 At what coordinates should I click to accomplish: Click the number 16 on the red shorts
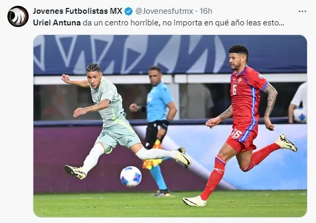coord(235,134)
